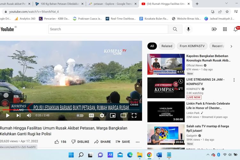Image resolution: width=240 pixels, height=160 pixels.
Task: Expand more filter chips with arrow
Action: click(x=231, y=46)
